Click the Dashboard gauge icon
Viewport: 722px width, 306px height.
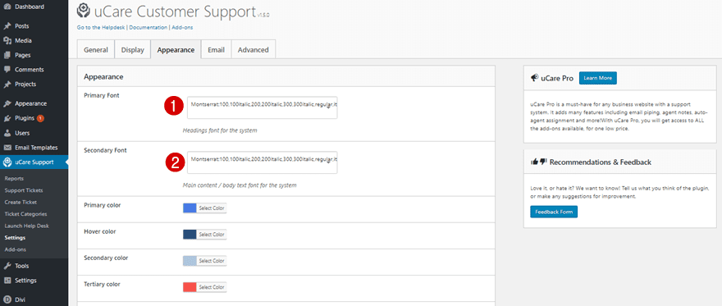[x=7, y=7]
